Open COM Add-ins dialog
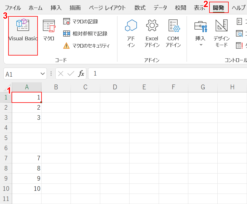The height and width of the screenshot is (204, 247). [x=173, y=33]
